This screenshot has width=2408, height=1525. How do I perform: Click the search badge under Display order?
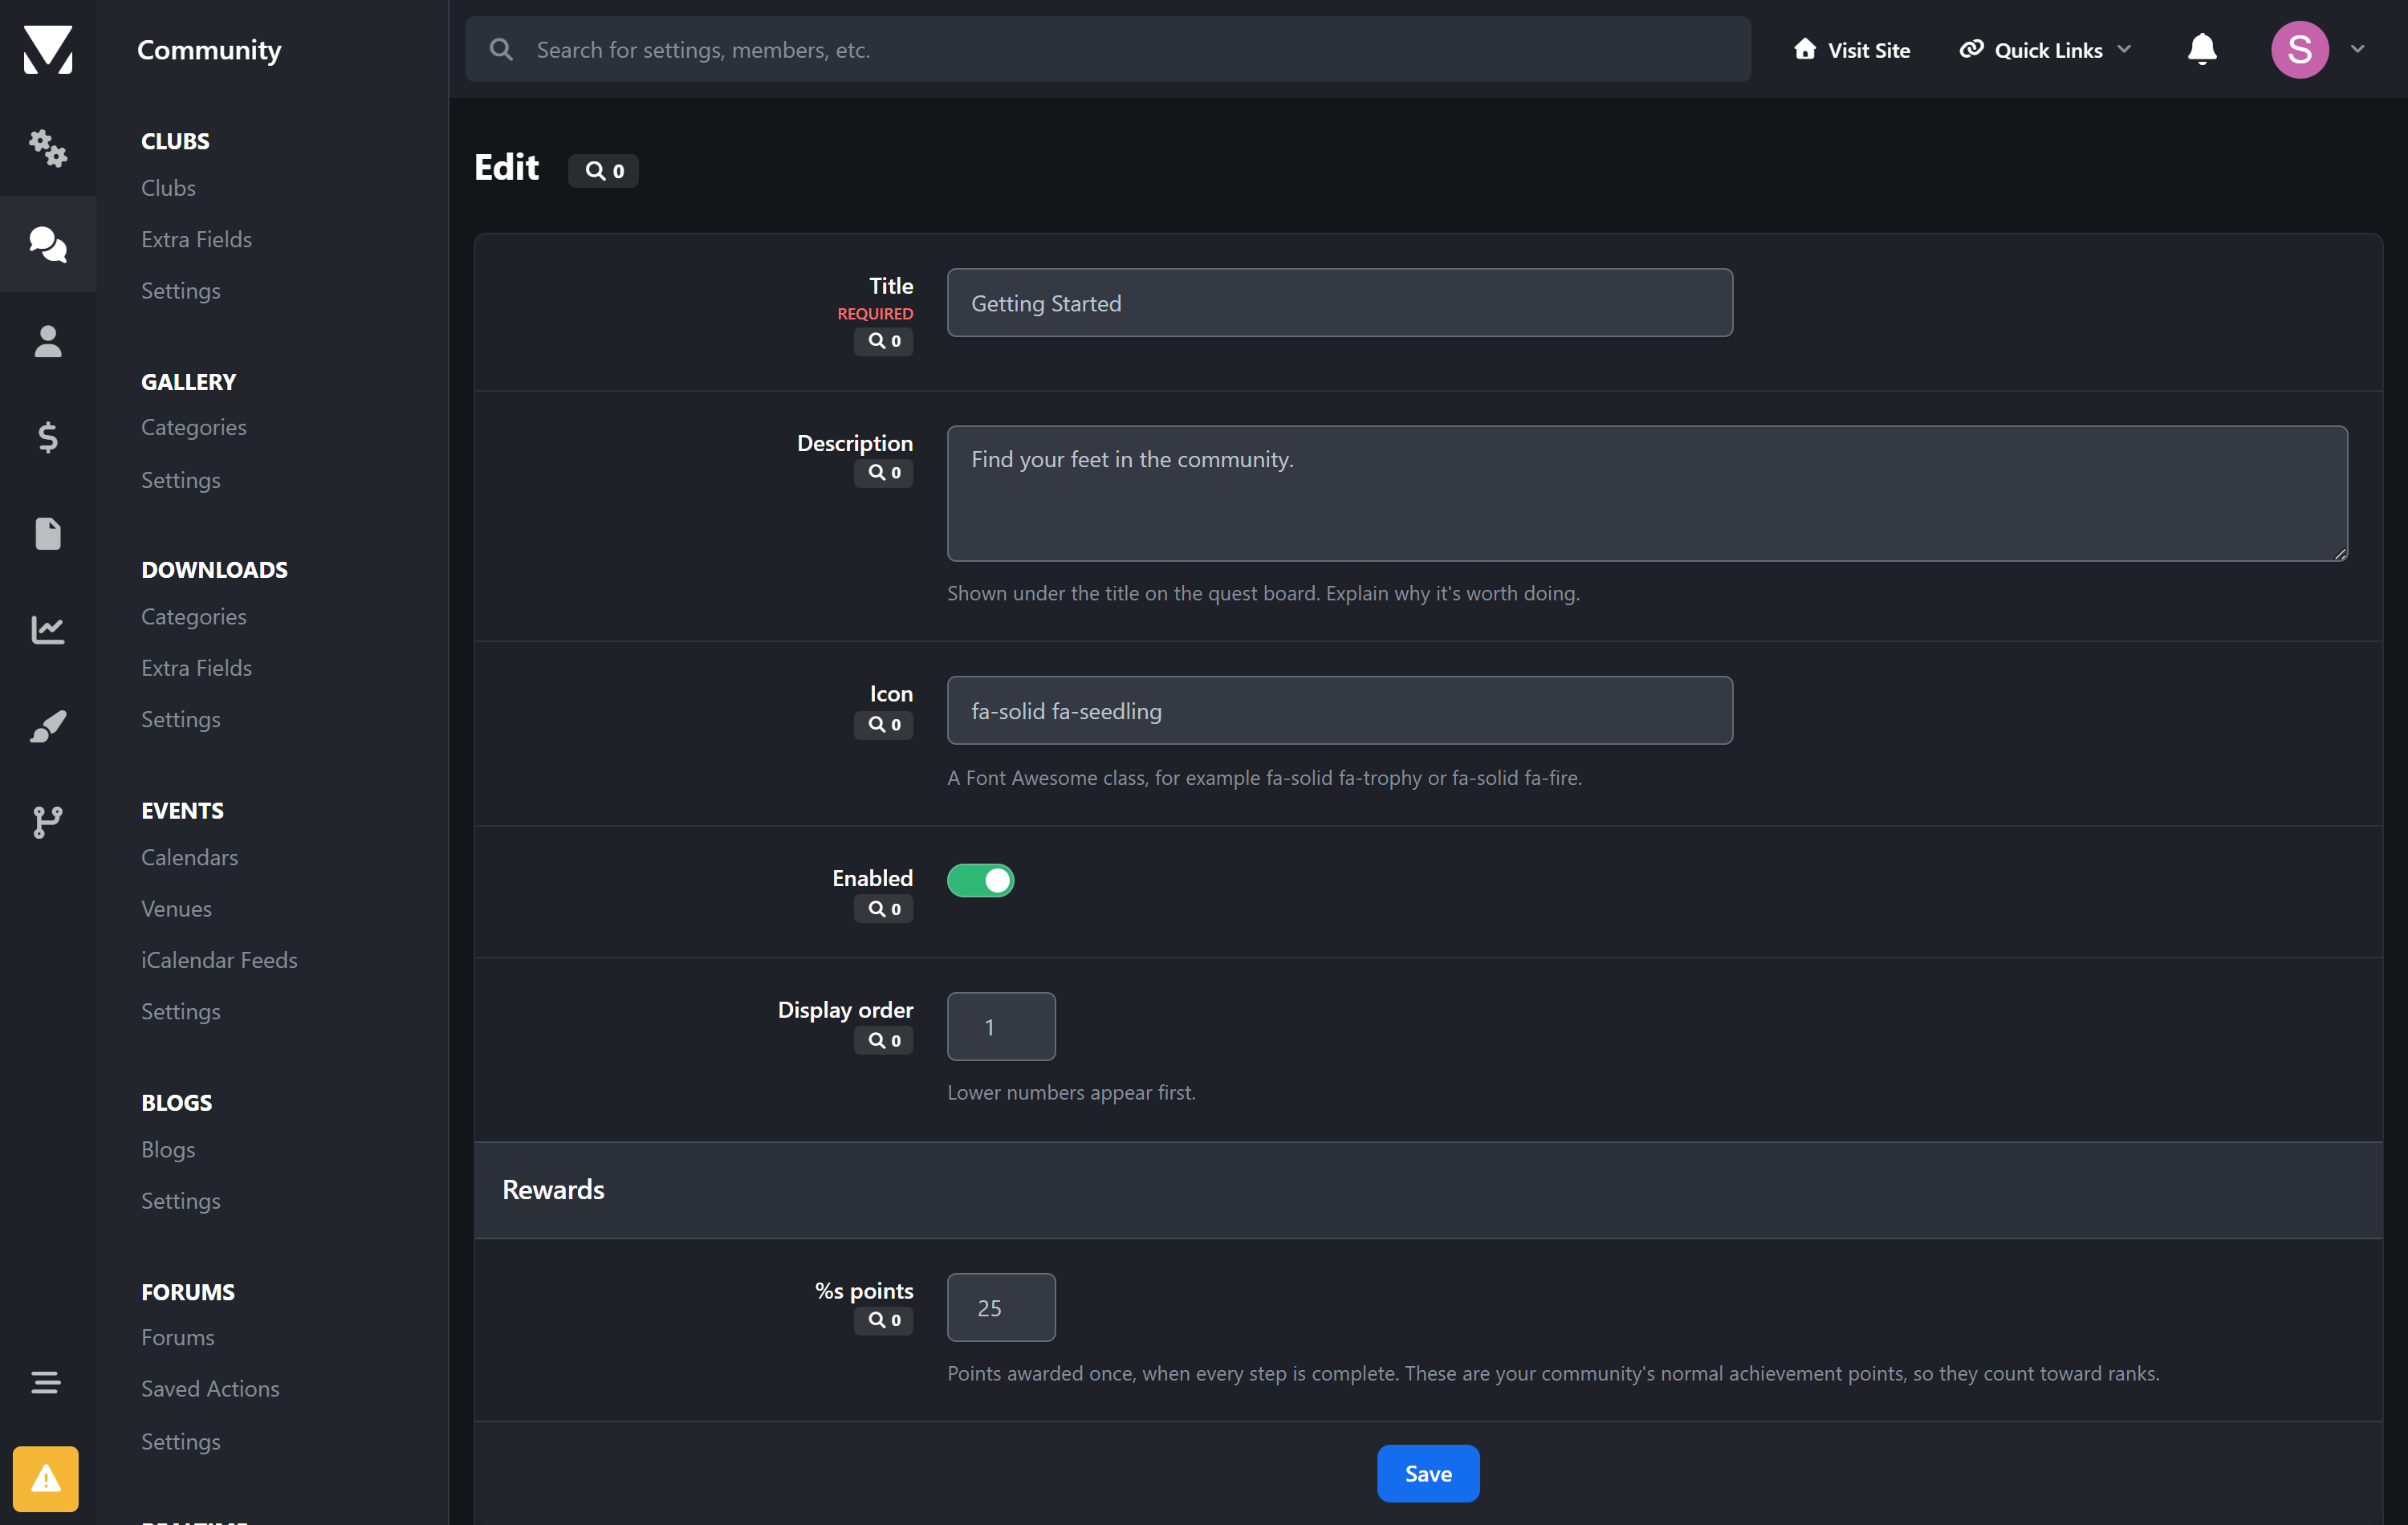884,1041
